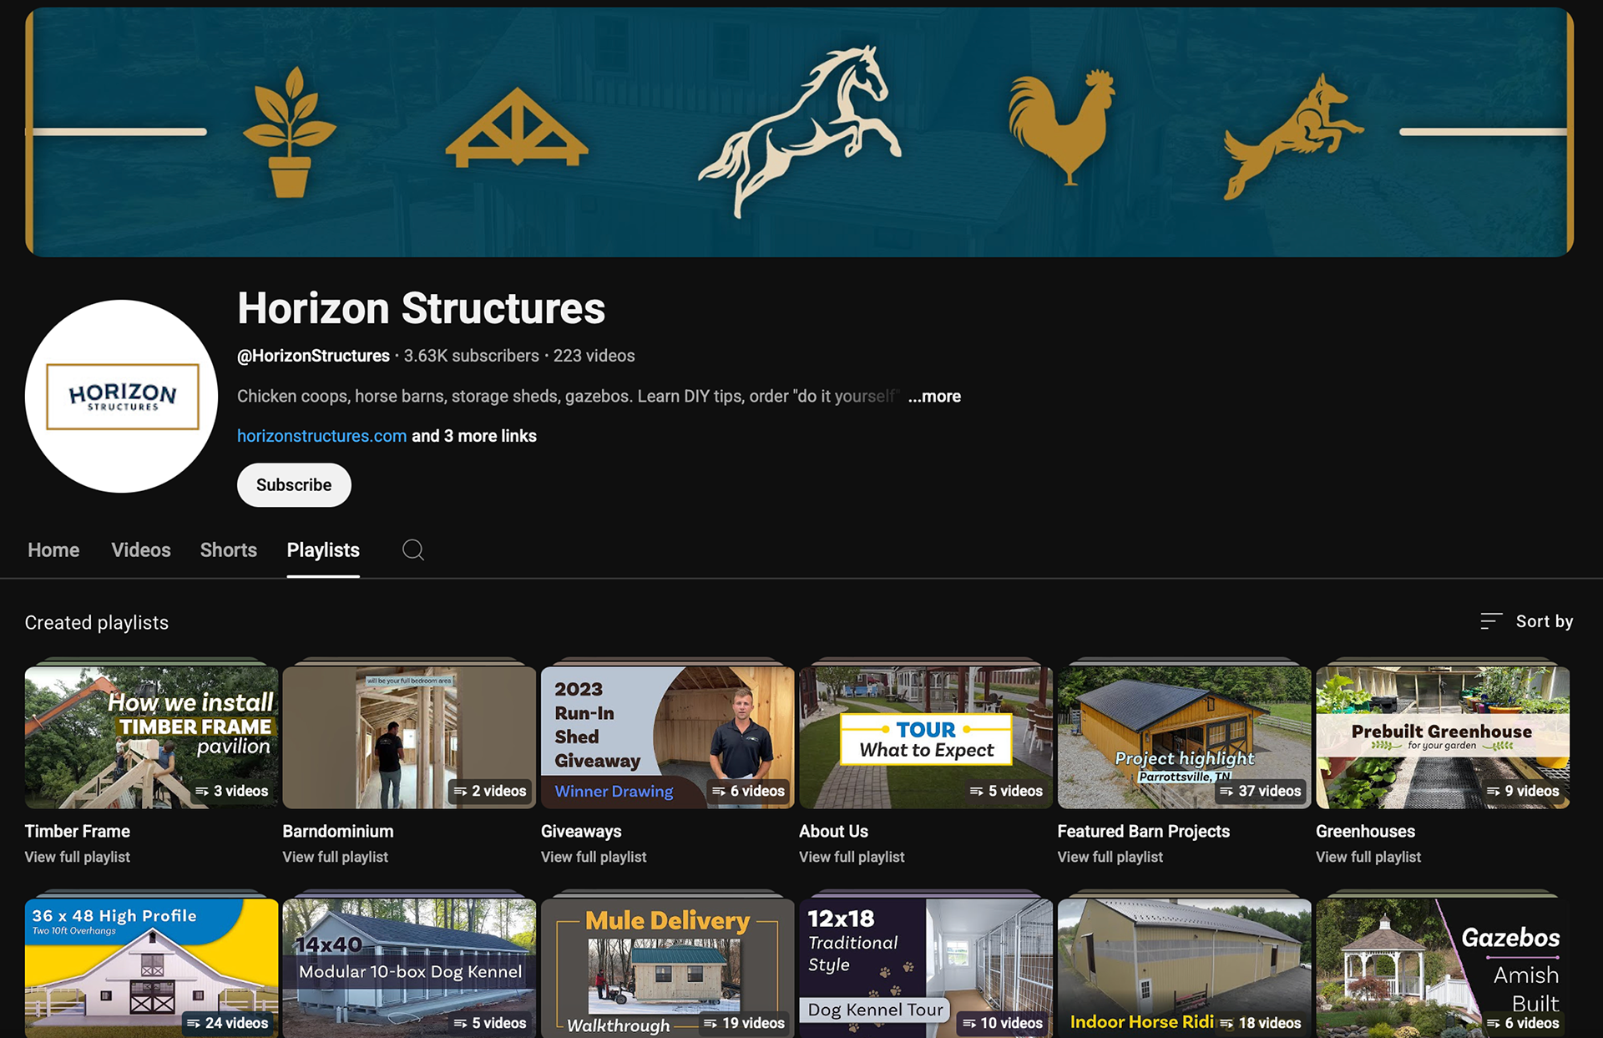Switch to the Videos tab
The image size is (1603, 1038).
coord(141,549)
